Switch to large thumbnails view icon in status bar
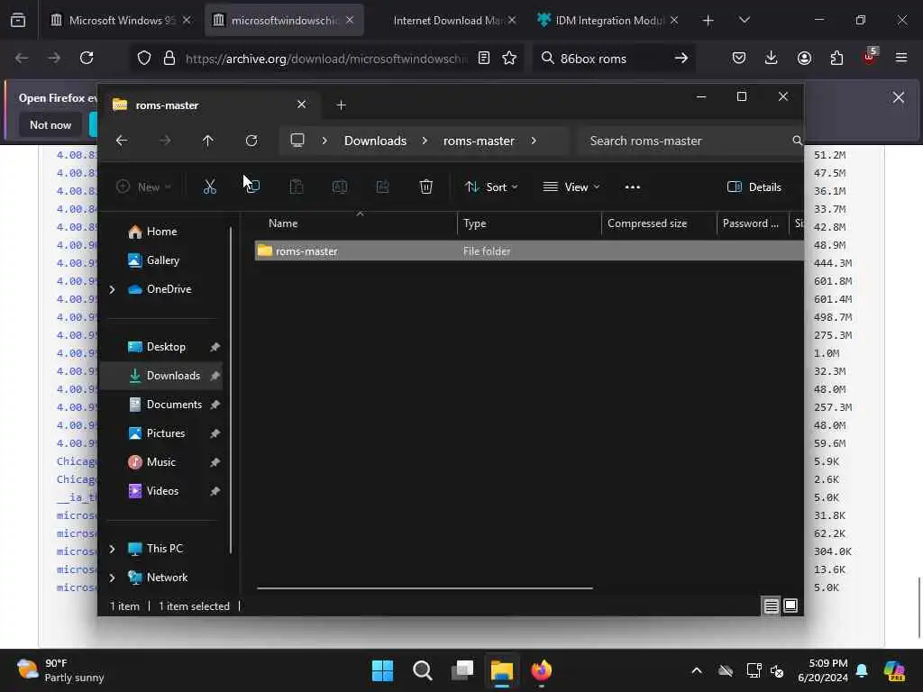The image size is (923, 692). (790, 606)
